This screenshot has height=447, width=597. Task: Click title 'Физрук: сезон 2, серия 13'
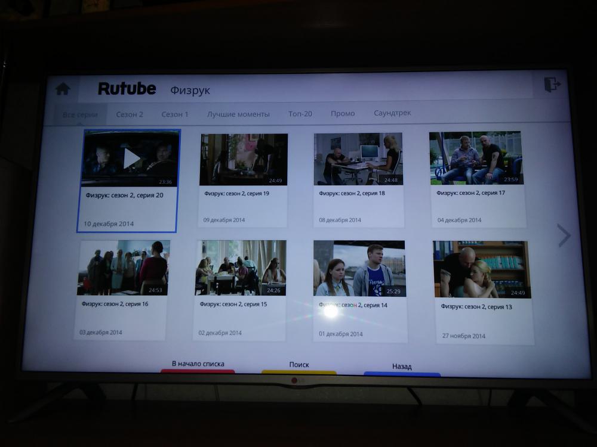[x=476, y=306]
